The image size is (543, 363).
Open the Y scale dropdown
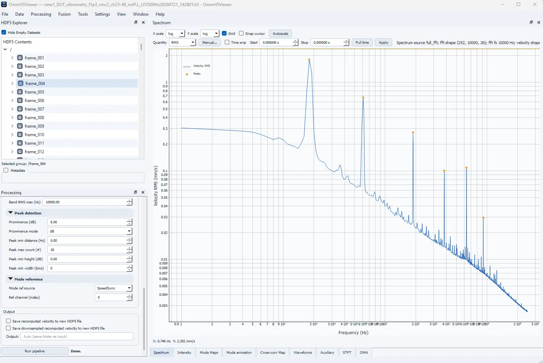pyautogui.click(x=210, y=33)
